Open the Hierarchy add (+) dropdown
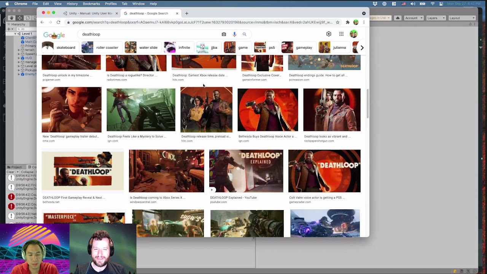This screenshot has width=487, height=274. [x=10, y=29]
